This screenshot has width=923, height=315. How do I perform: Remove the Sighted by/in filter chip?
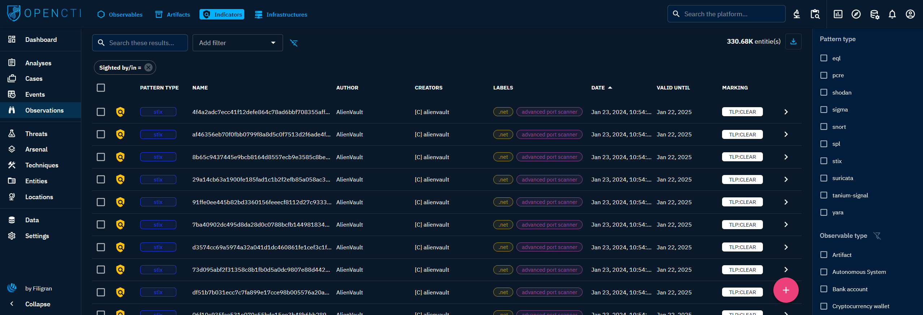148,67
